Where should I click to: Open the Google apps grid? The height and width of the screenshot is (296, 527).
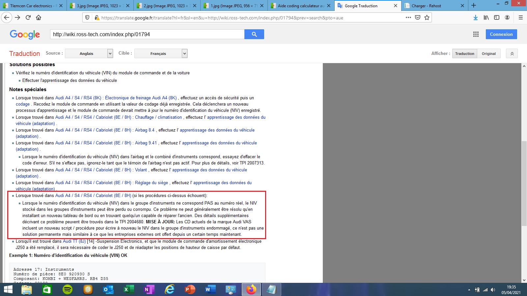(476, 34)
